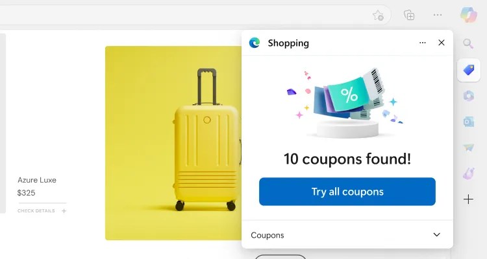Launch the Copilot icon in the top corner

468,15
